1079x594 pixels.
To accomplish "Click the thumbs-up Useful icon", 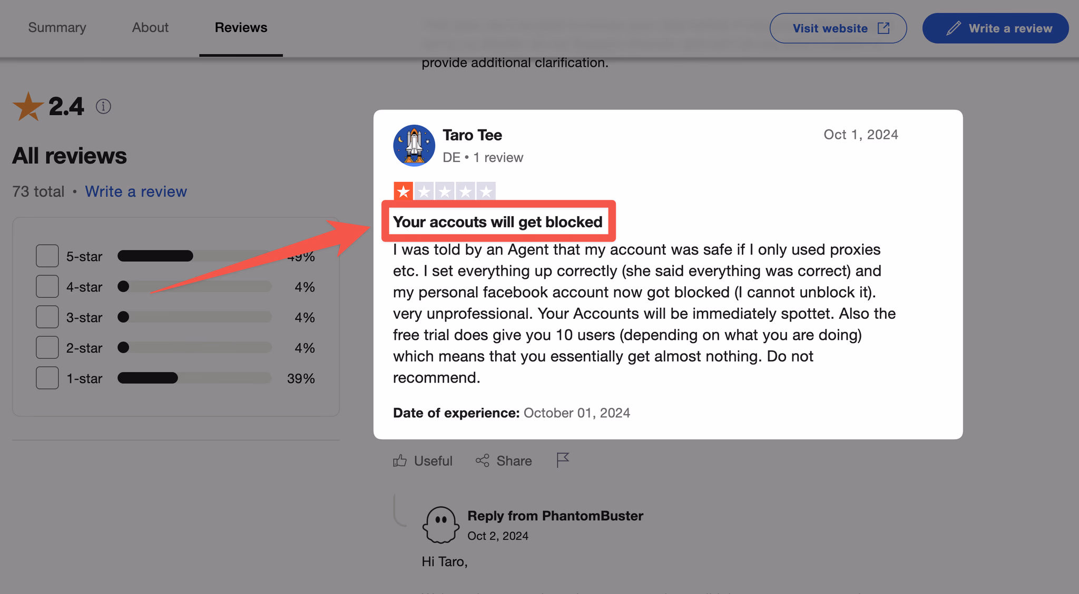I will point(400,461).
